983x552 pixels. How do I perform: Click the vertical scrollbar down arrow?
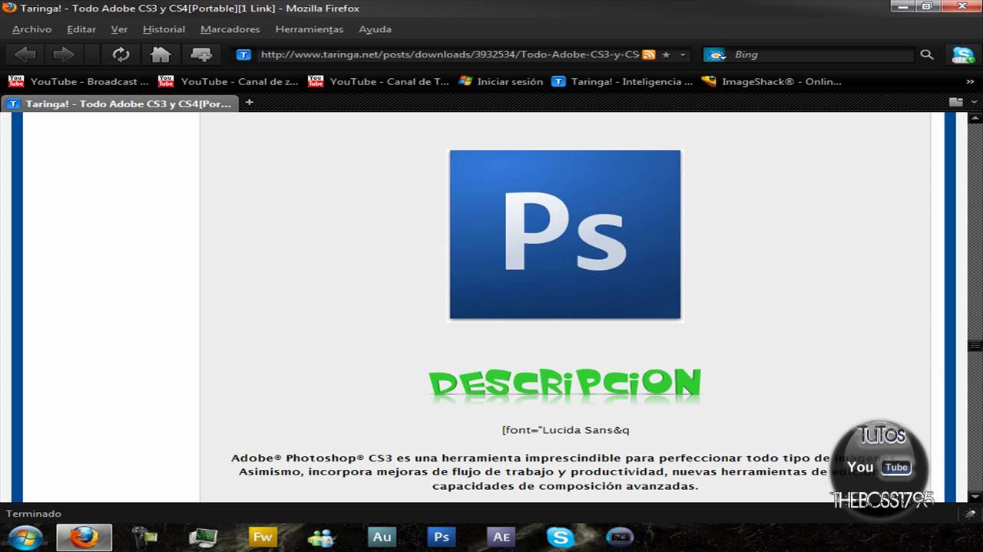pyautogui.click(x=975, y=496)
